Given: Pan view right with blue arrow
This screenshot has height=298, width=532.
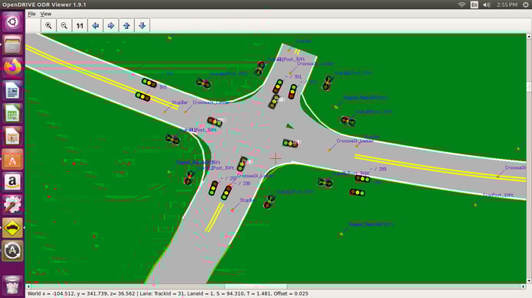Looking at the screenshot, I should click(111, 26).
